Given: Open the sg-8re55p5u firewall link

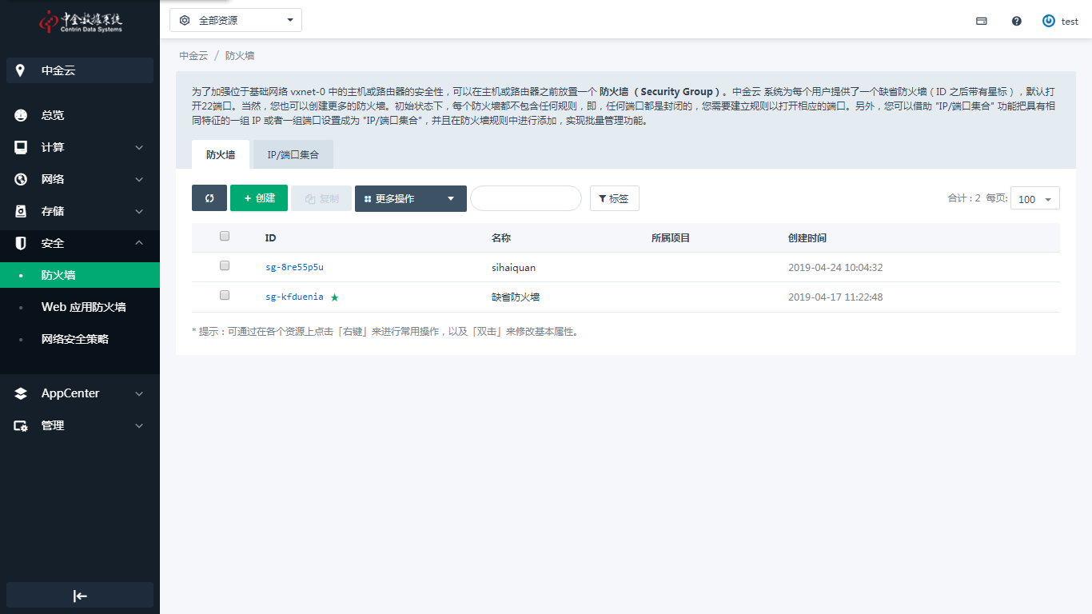Looking at the screenshot, I should [x=294, y=267].
